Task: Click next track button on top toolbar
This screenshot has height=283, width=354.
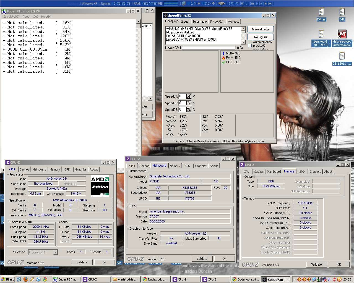Action: (x=270, y=4)
